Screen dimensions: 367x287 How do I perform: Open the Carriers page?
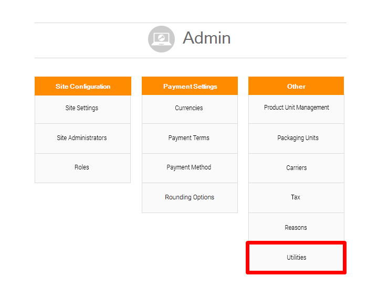(296, 168)
